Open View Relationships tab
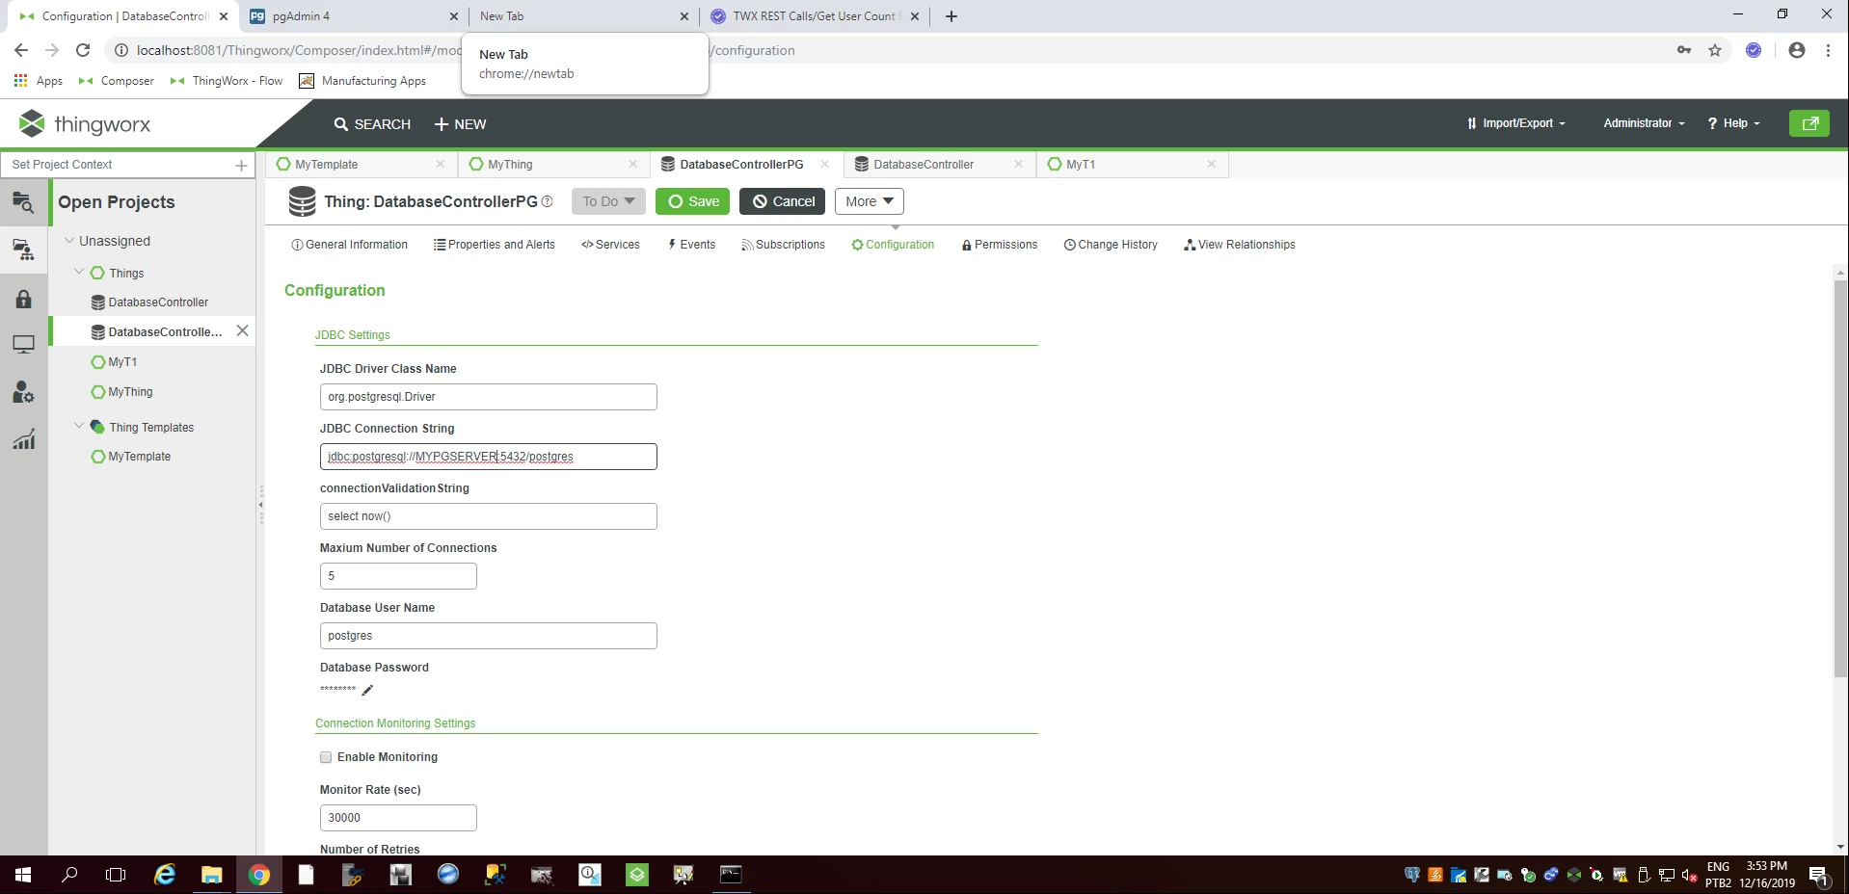 tap(1240, 245)
